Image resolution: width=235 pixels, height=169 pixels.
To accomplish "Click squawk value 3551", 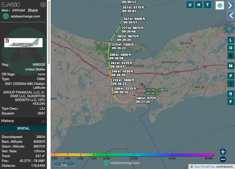I will click(41, 113).
